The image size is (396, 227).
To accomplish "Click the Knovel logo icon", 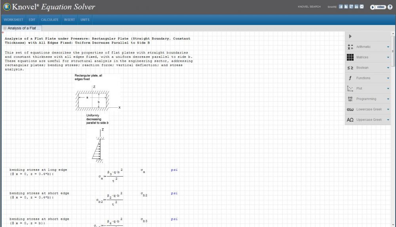I will tap(6, 7).
